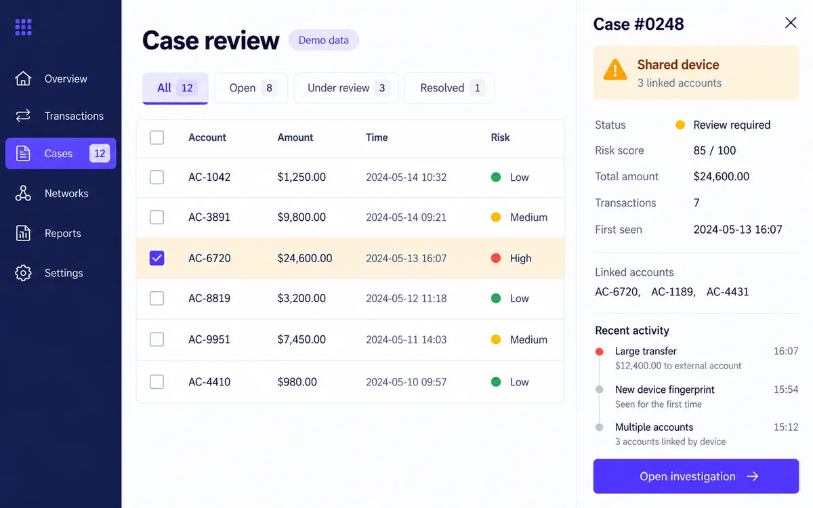Check the AC-3891 row checkbox
The image size is (813, 508).
(x=157, y=217)
